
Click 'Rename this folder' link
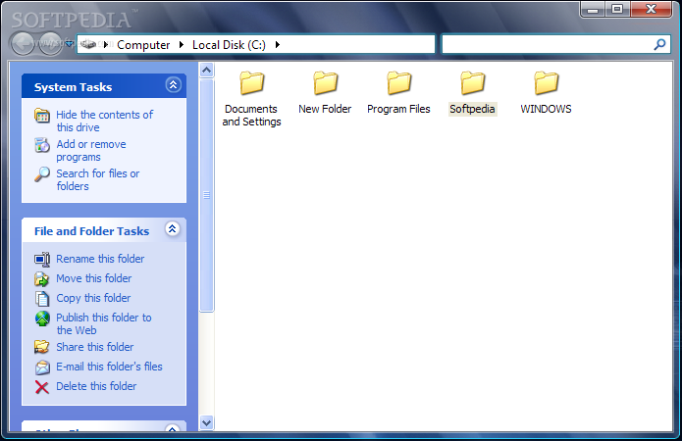point(100,259)
